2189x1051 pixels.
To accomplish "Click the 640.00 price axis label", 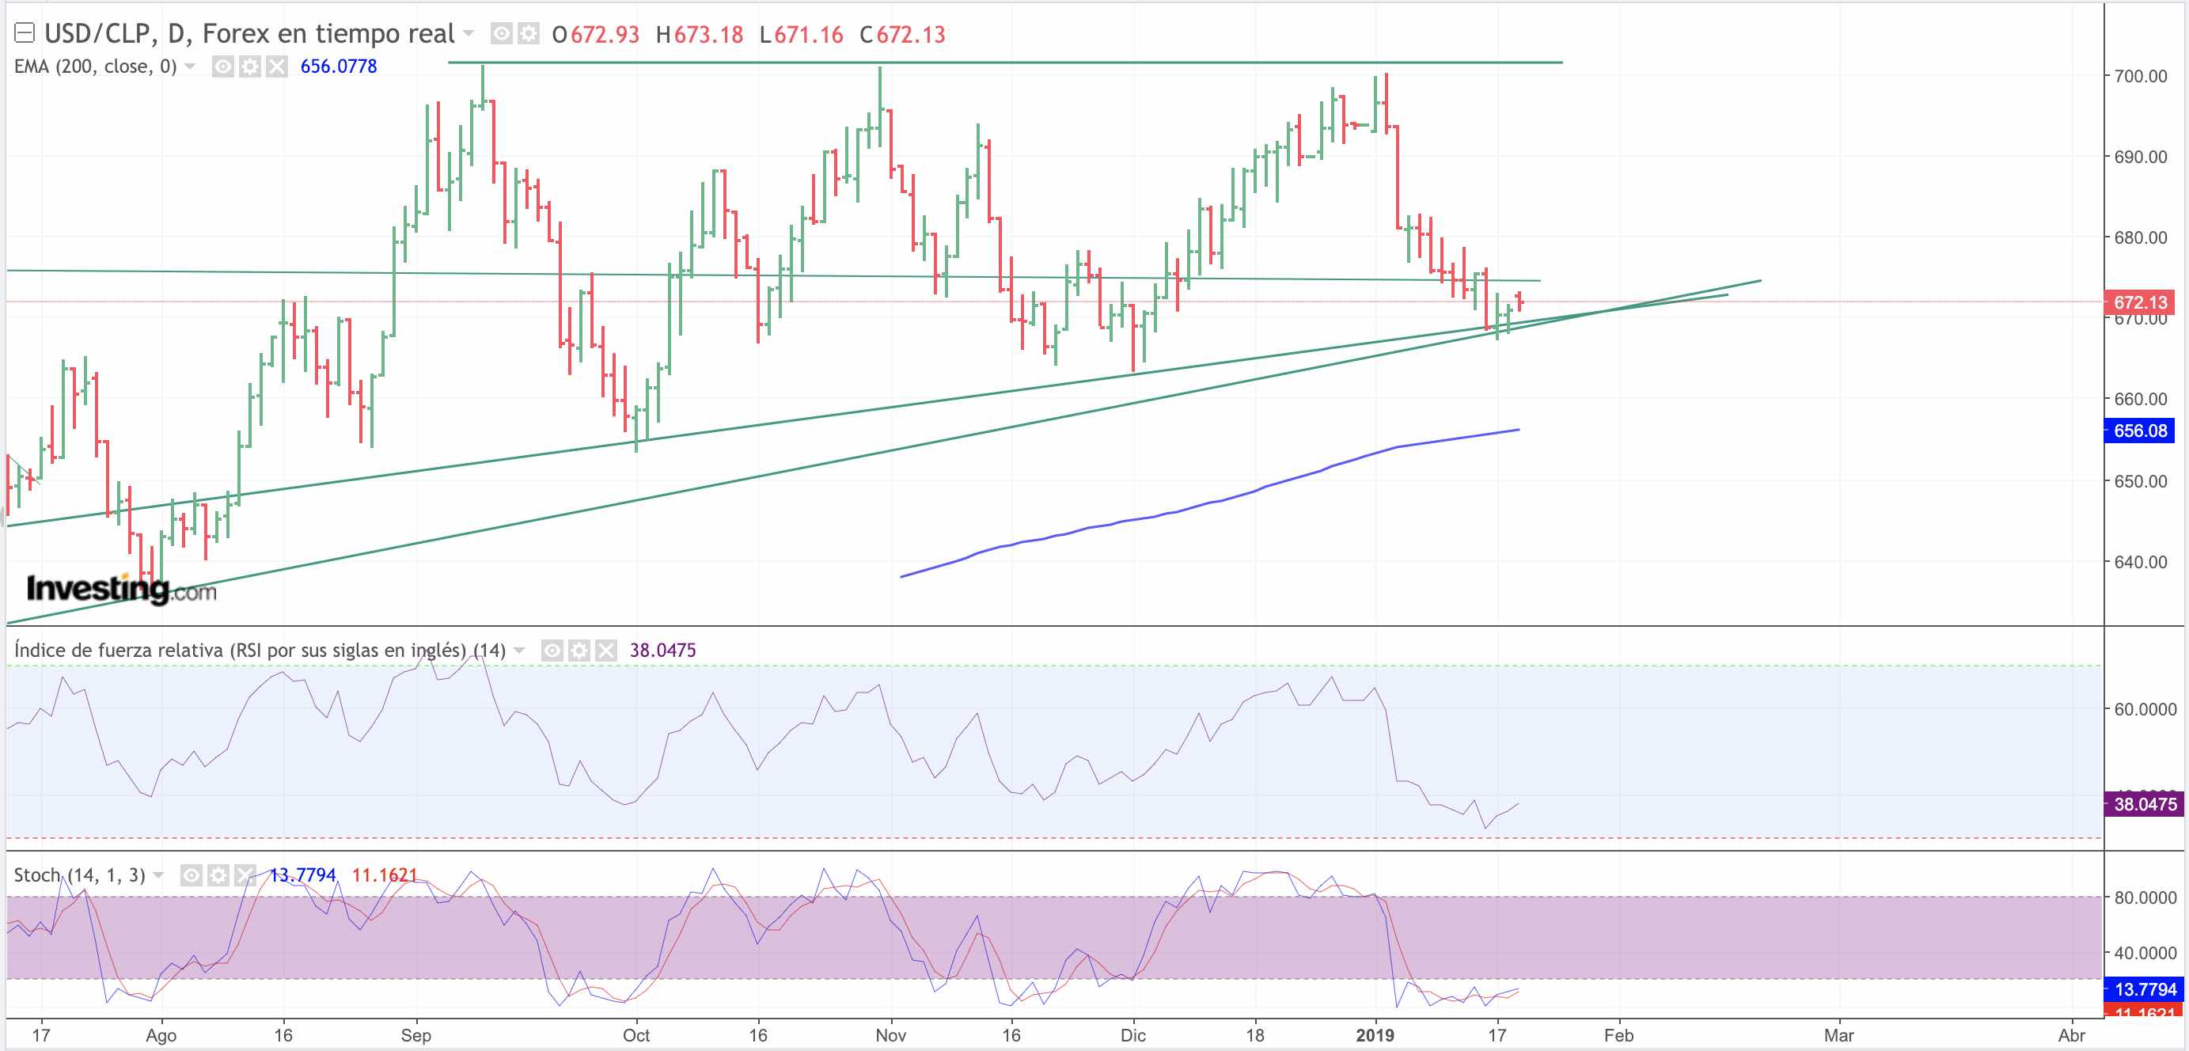I will [x=2141, y=563].
